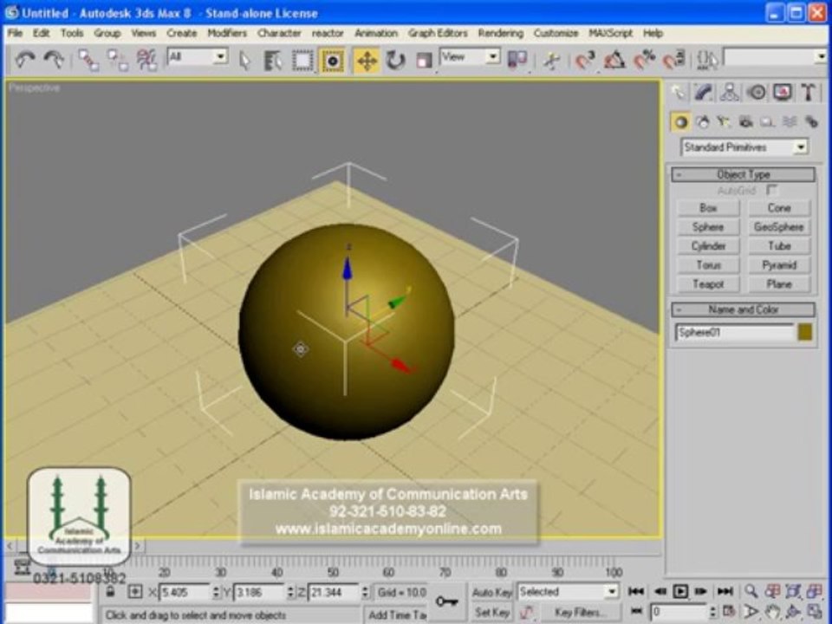Click the Play Animation button
832x624 pixels.
(679, 591)
